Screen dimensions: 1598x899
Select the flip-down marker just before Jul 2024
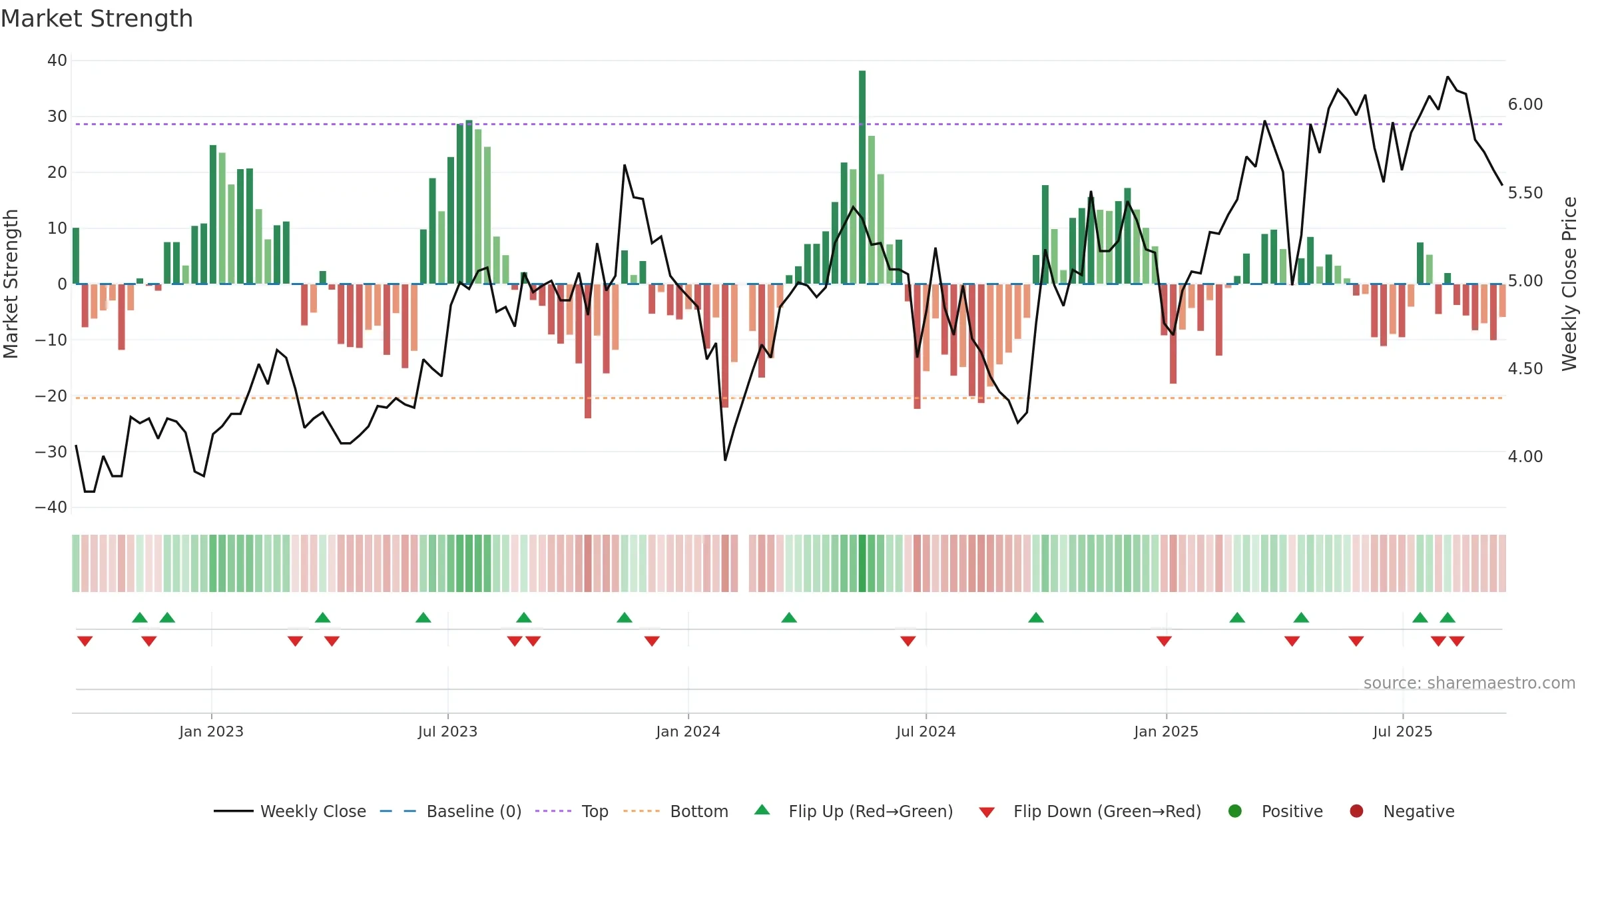(x=908, y=641)
